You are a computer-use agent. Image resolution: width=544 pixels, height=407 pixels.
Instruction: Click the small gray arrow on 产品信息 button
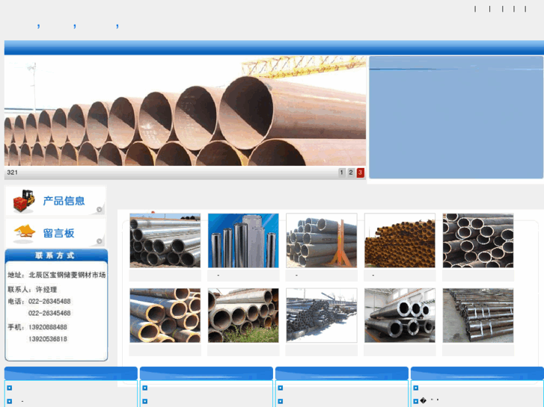100,209
